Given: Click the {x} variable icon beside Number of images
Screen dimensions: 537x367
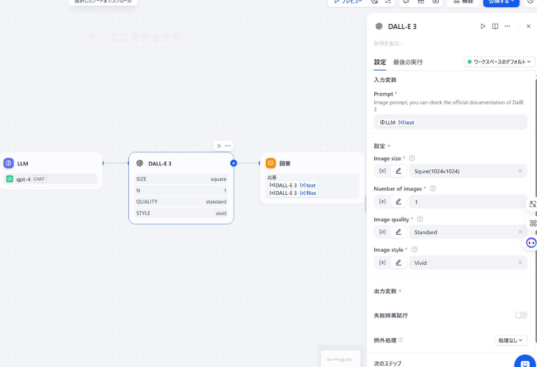Looking at the screenshot, I should click(x=382, y=201).
